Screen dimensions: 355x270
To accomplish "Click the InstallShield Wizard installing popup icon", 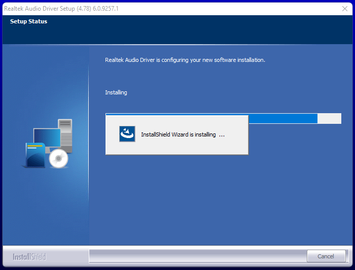I will tap(127, 134).
